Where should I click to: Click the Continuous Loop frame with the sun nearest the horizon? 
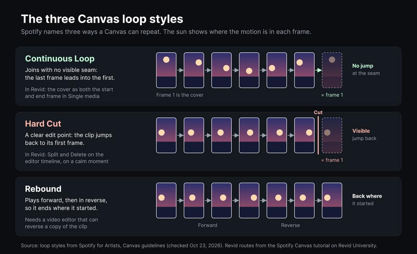point(249,70)
